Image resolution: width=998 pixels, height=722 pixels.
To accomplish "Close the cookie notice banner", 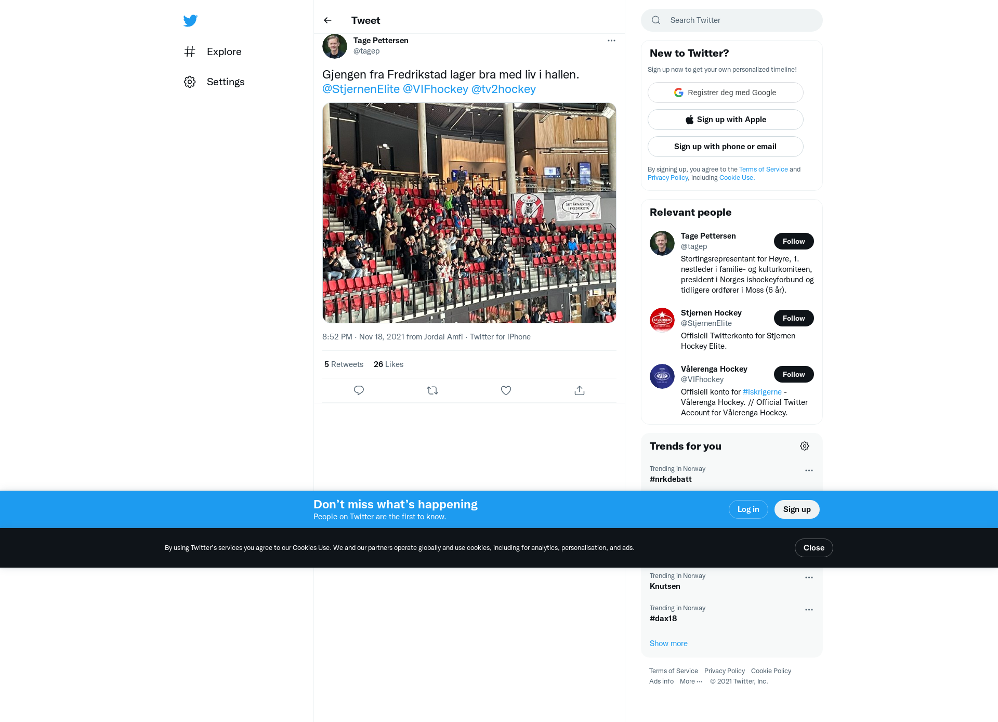I will pyautogui.click(x=813, y=548).
